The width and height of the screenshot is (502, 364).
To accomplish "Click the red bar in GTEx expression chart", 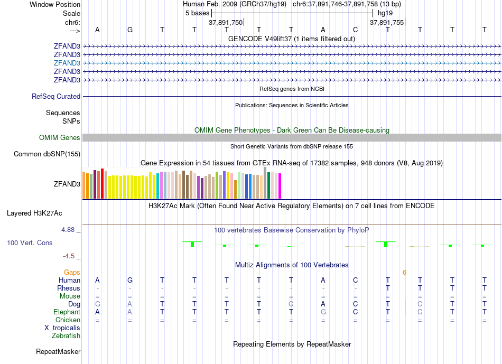I will pyautogui.click(x=102, y=184).
